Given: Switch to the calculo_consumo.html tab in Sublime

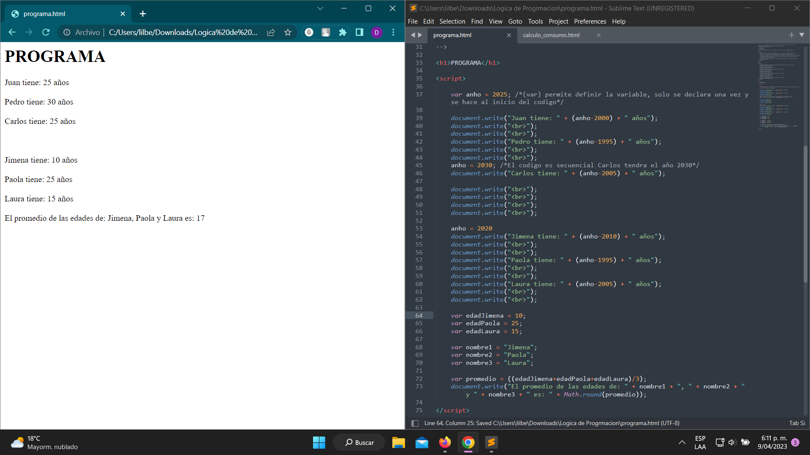Looking at the screenshot, I should [551, 35].
